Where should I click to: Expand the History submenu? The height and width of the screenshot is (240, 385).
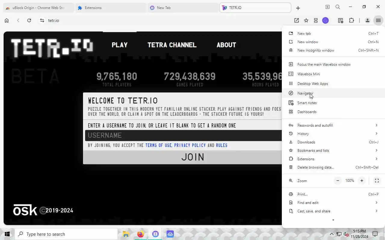[x=333, y=134]
